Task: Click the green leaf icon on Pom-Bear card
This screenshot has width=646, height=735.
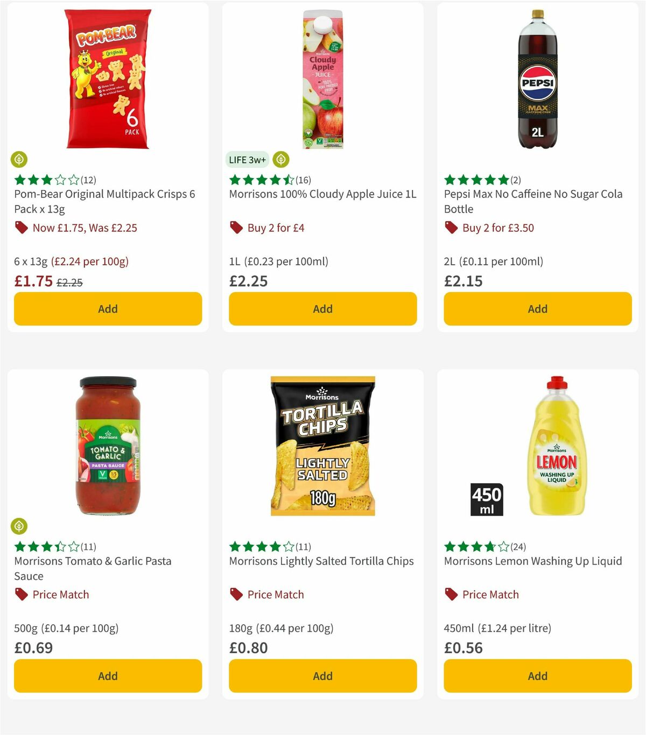Action: click(x=20, y=159)
